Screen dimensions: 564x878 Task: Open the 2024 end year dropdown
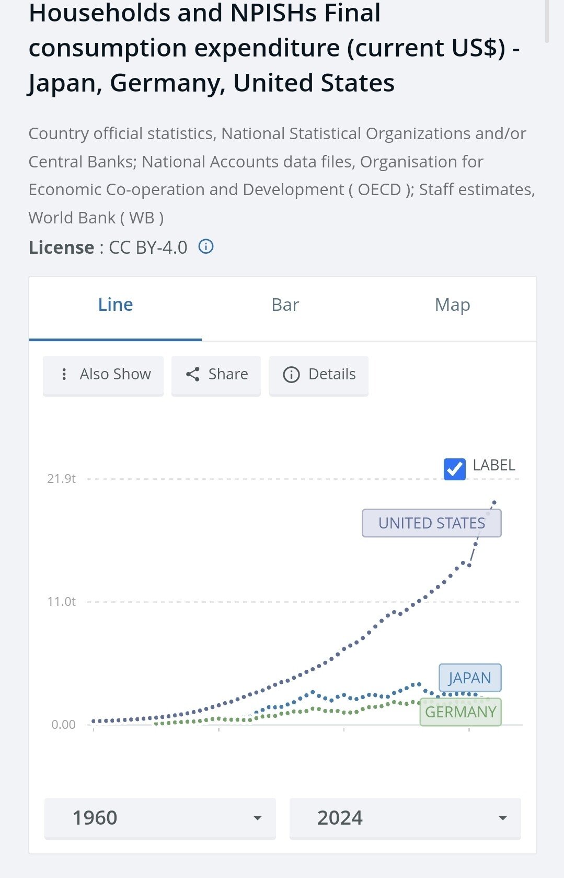pos(405,818)
